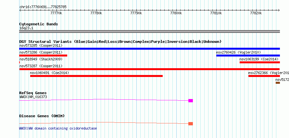
Task: Open WWOX|WW domain containing oxidoreductase link
Action: (x=58, y=128)
